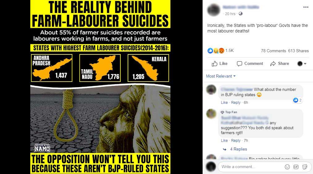Open the profile selector dropdown next to Share

click(x=302, y=64)
